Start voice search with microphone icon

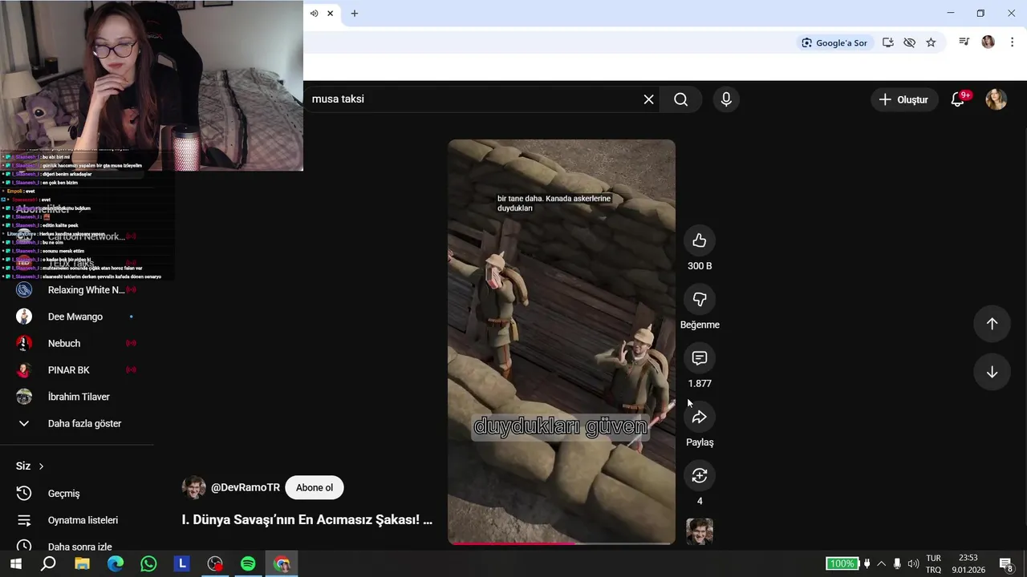coord(726,99)
